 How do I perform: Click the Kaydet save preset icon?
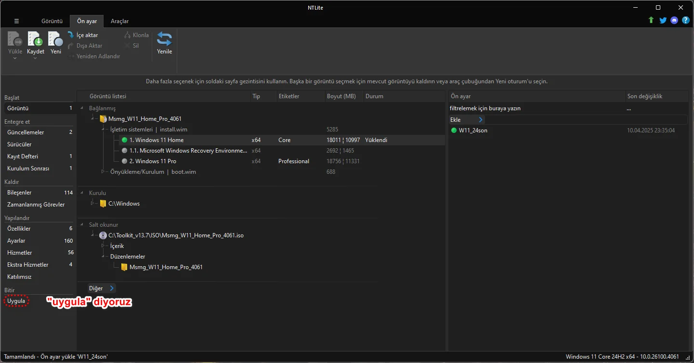click(x=35, y=39)
